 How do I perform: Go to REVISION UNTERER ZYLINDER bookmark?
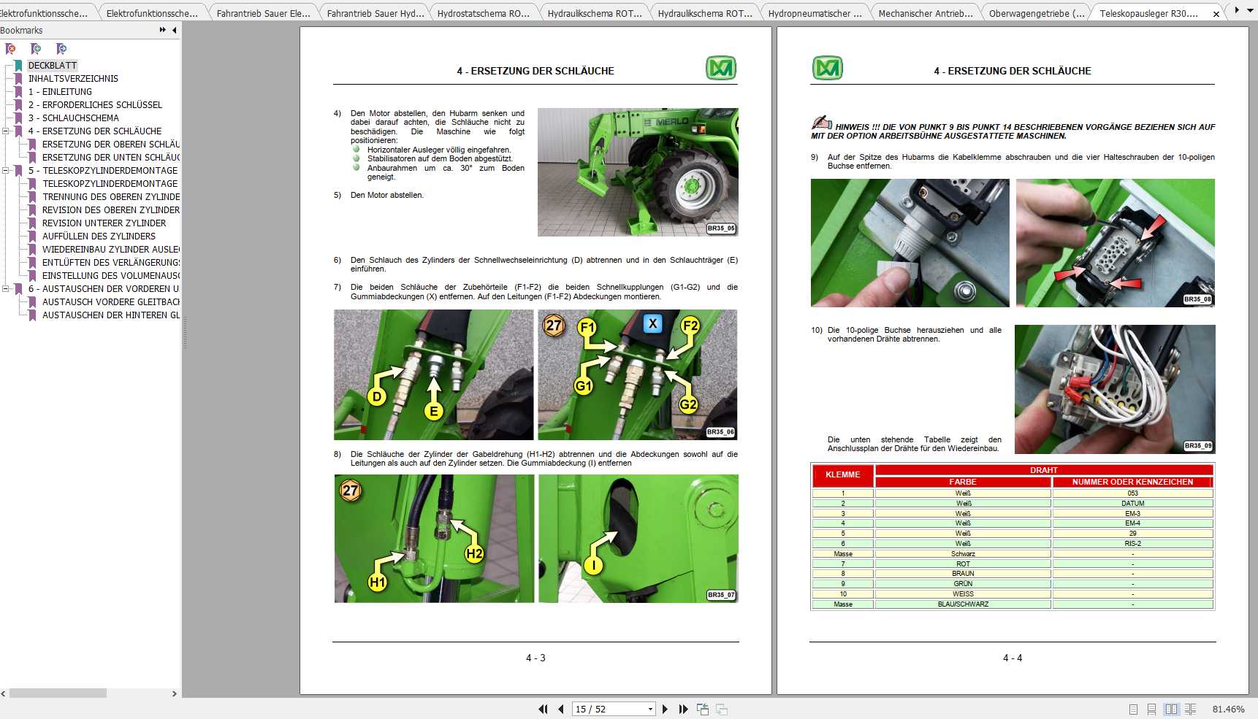point(104,223)
